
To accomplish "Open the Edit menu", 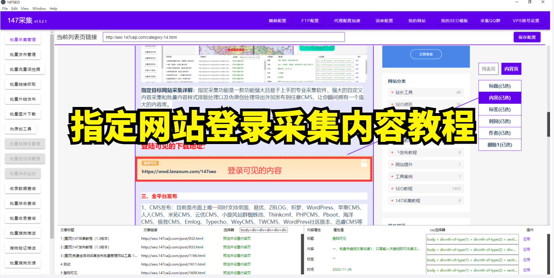I will click(14, 8).
